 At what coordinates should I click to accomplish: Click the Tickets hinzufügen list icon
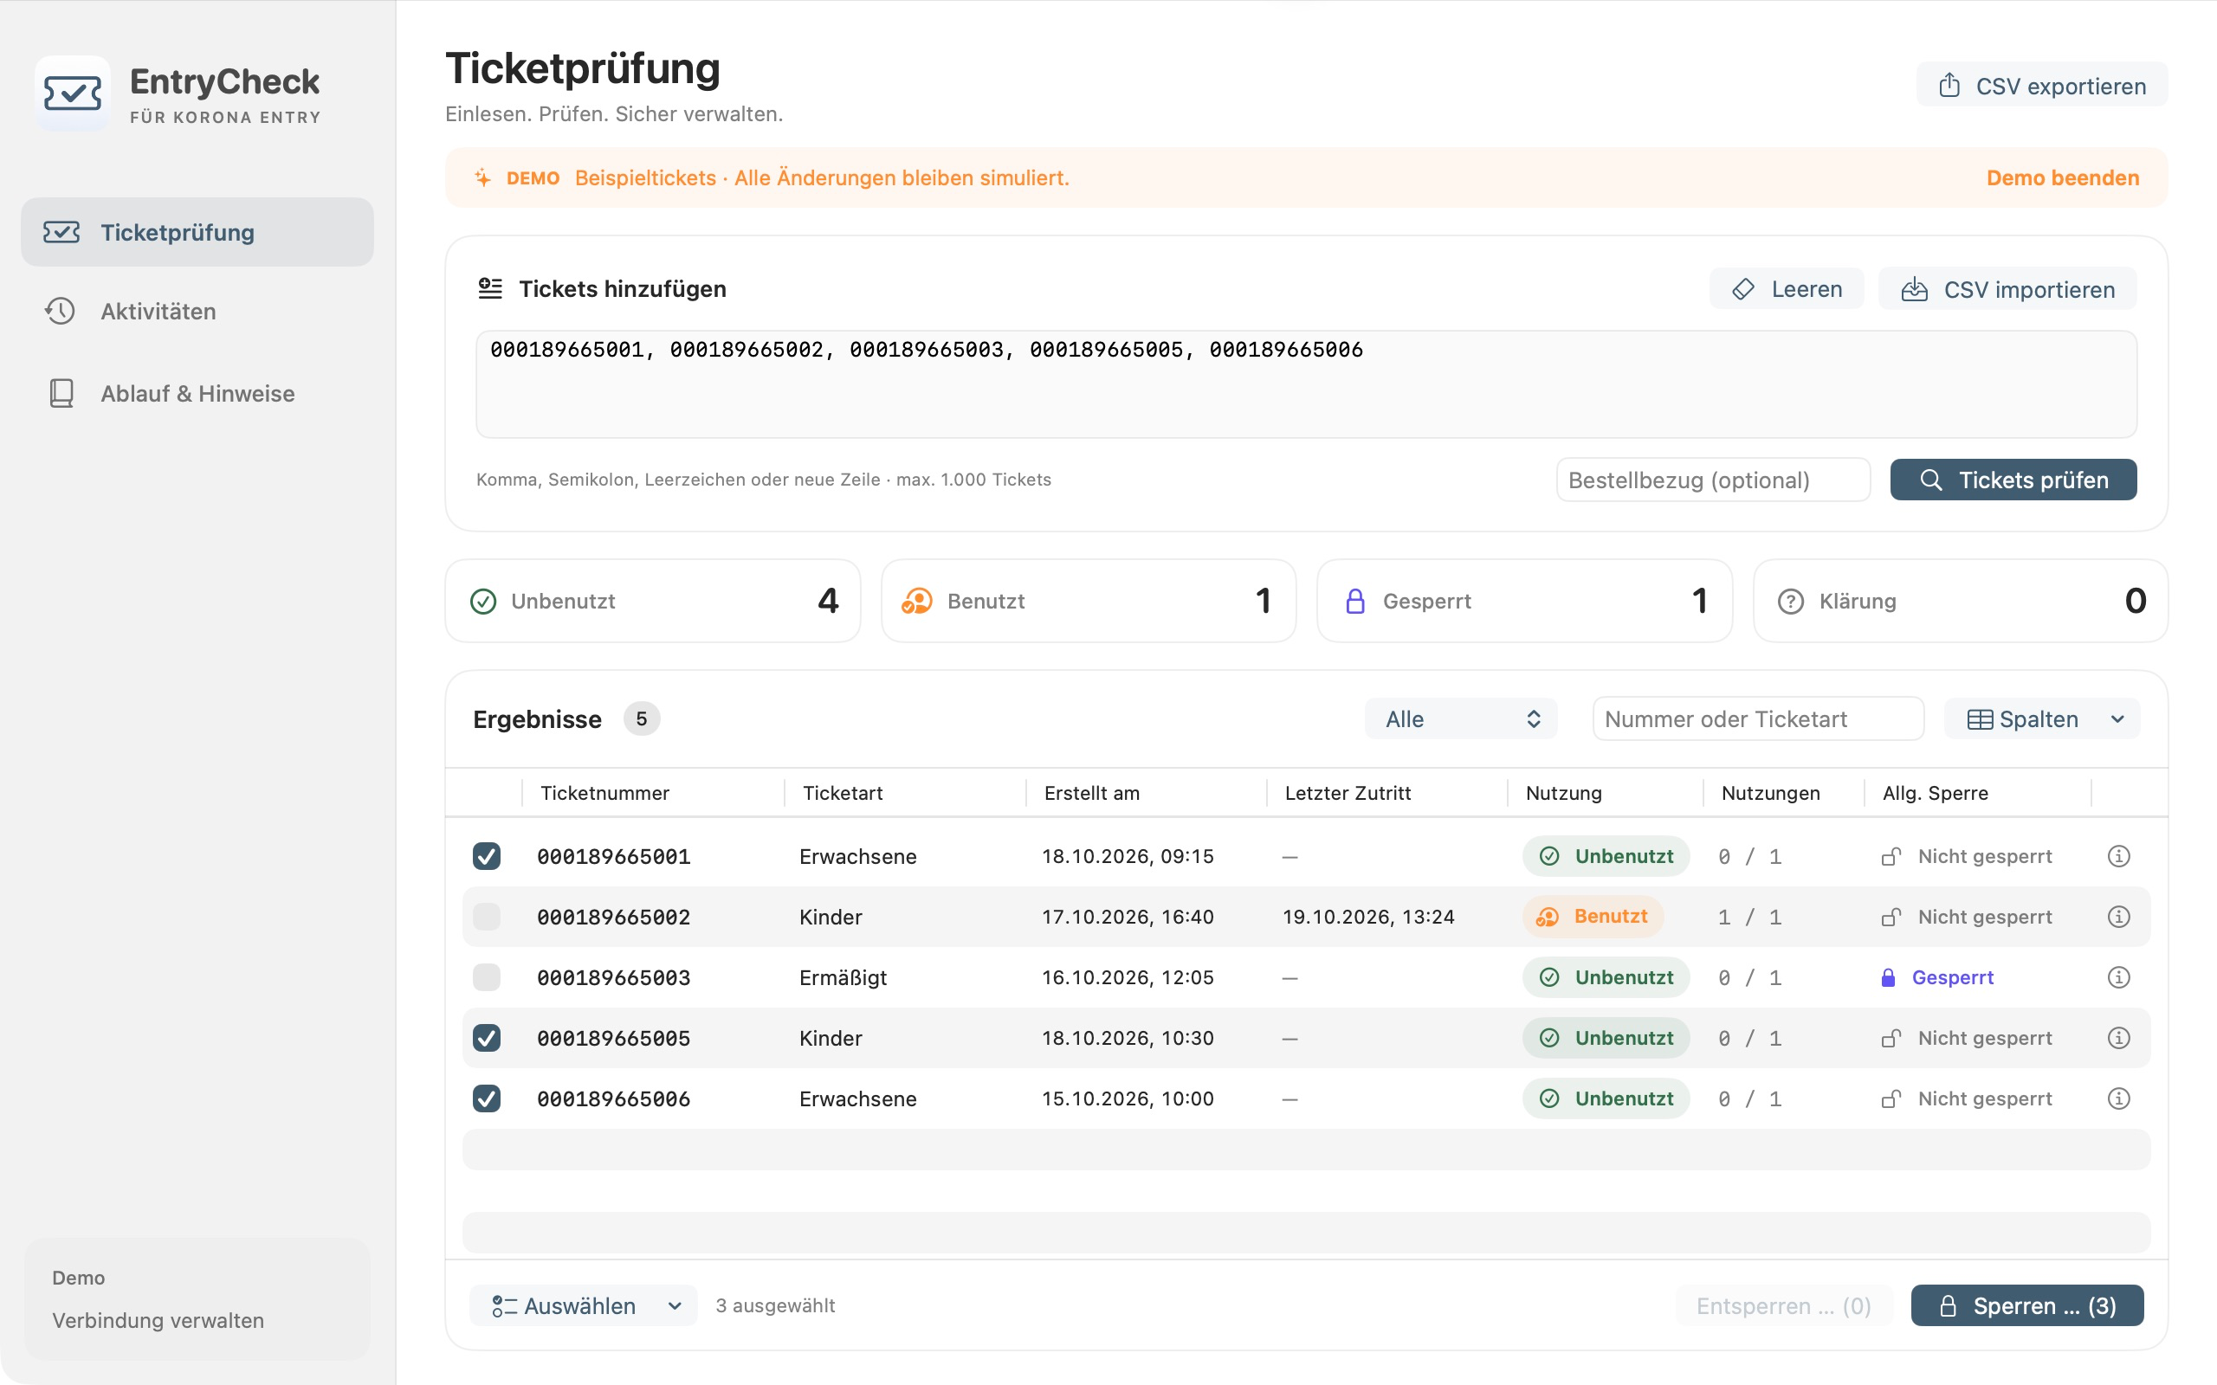pos(490,288)
